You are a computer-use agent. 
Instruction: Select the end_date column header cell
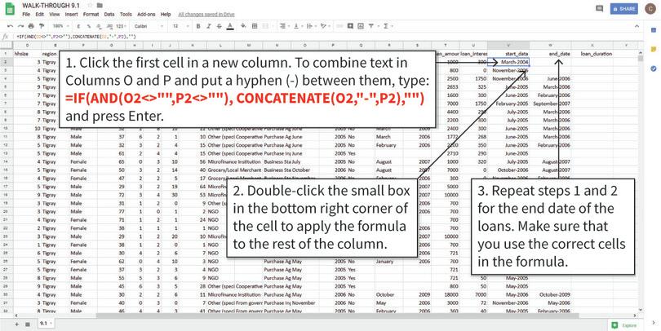551,54
